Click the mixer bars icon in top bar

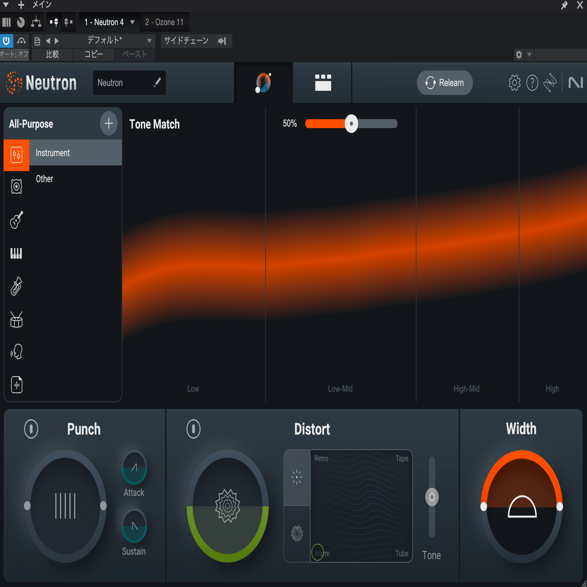pos(6,22)
